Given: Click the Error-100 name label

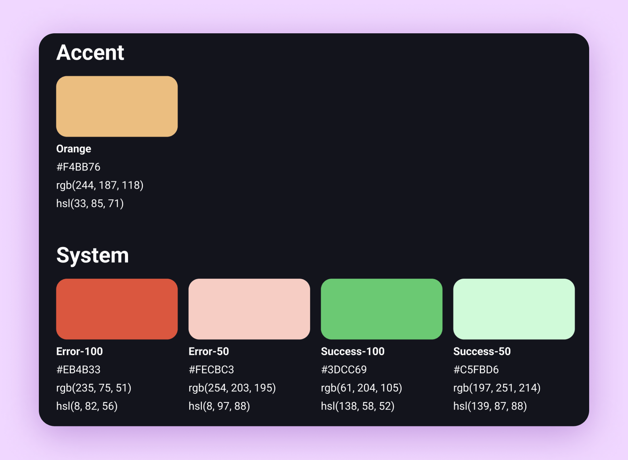Looking at the screenshot, I should (x=79, y=351).
